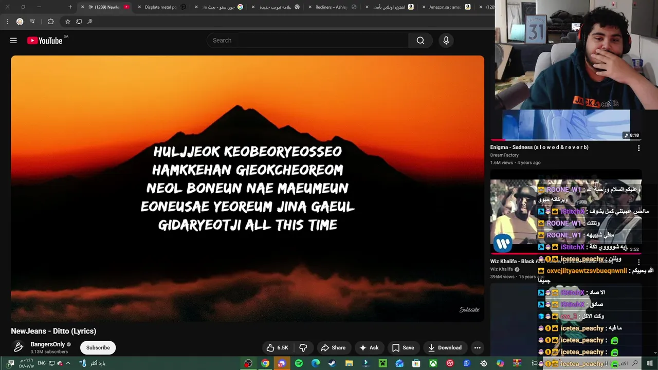This screenshot has height=370, width=658.
Task: Click inside the YouTube Search field
Action: [x=308, y=41]
